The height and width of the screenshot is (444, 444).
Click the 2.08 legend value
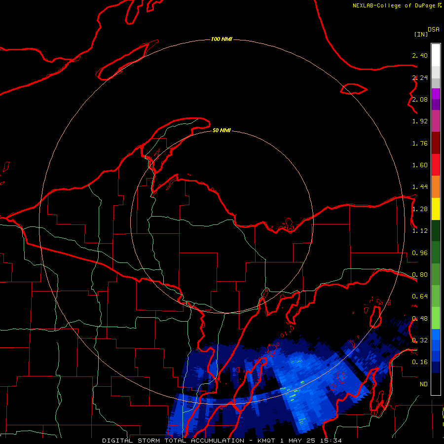coord(420,99)
